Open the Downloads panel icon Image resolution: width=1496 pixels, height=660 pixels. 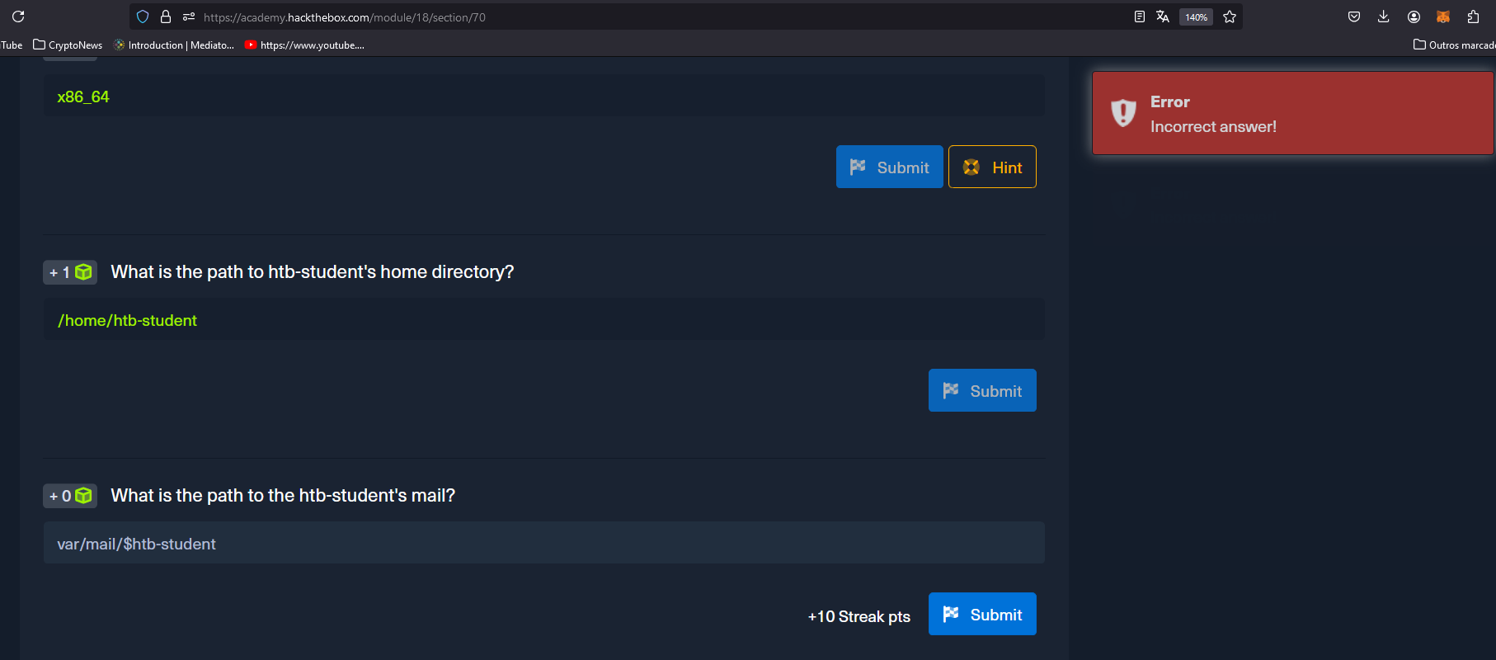tap(1384, 16)
